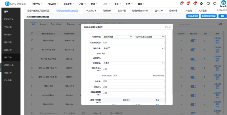Click the 导出运费表单 button
Image resolution: width=227 pixels, height=115 pixels.
pyautogui.click(x=193, y=16)
